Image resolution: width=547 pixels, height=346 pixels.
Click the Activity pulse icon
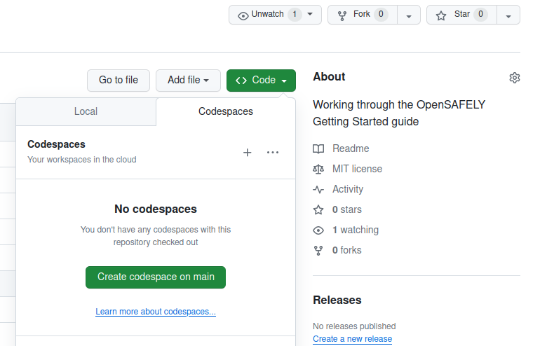[318, 189]
